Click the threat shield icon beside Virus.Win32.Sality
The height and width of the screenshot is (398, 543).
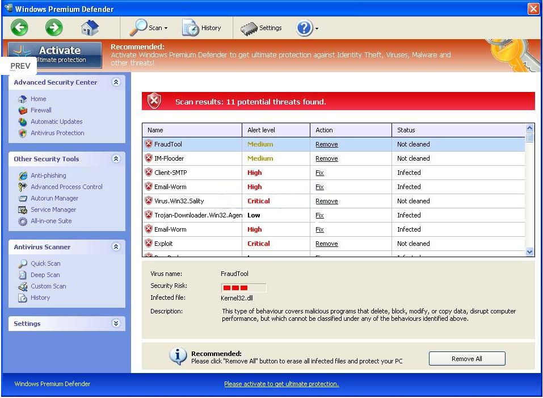[149, 200]
